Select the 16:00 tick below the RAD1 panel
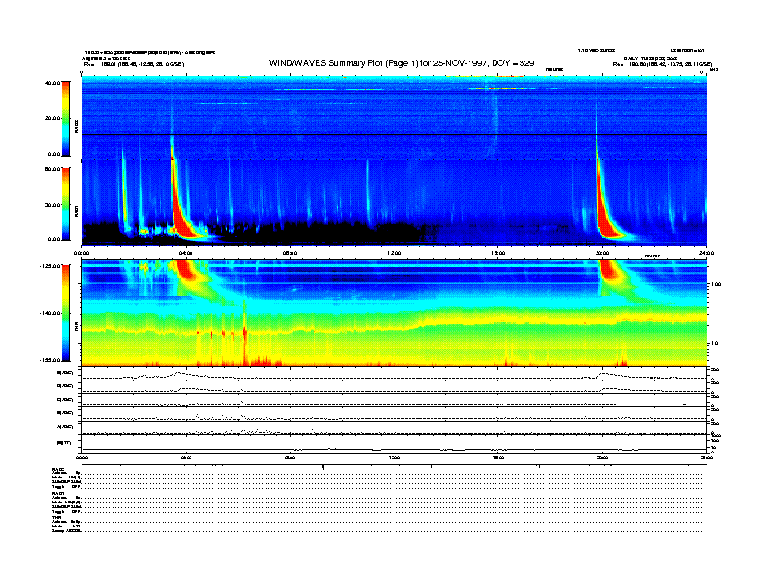 click(498, 253)
